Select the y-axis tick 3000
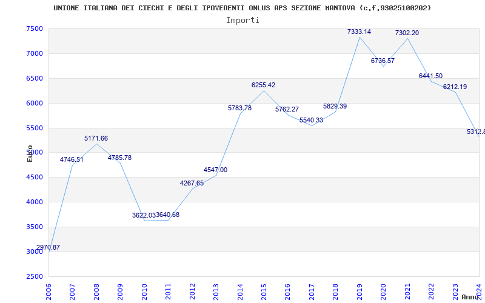Viewport: 485px width, 303px height. pyautogui.click(x=35, y=251)
